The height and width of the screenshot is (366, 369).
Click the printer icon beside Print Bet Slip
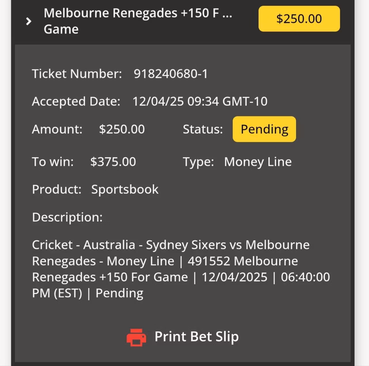(x=136, y=337)
